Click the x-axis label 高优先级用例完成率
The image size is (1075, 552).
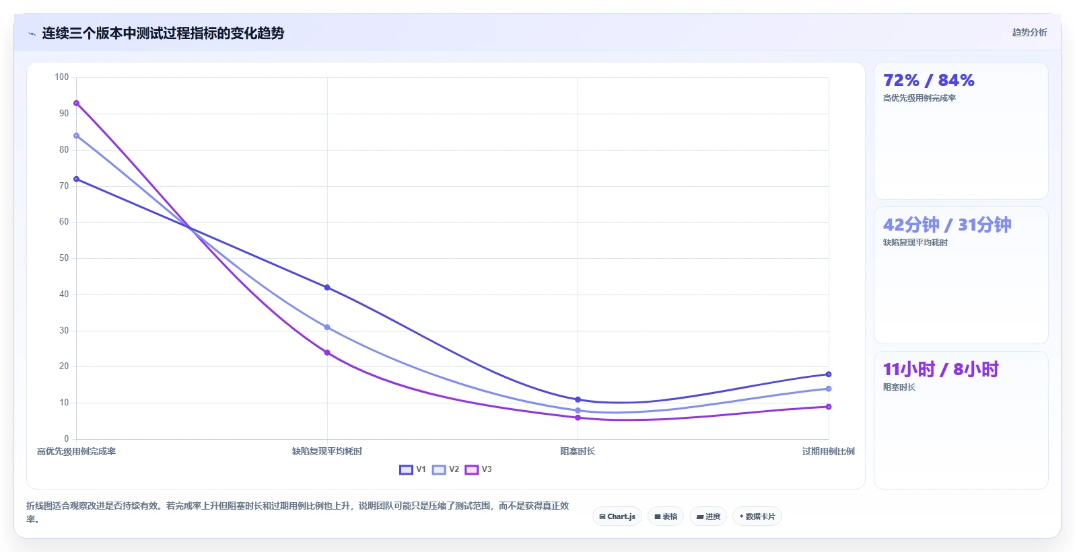point(76,452)
